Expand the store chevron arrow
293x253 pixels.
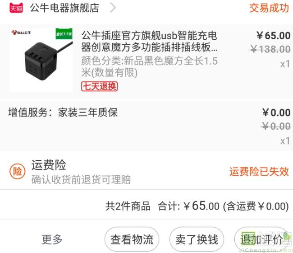click(113, 8)
